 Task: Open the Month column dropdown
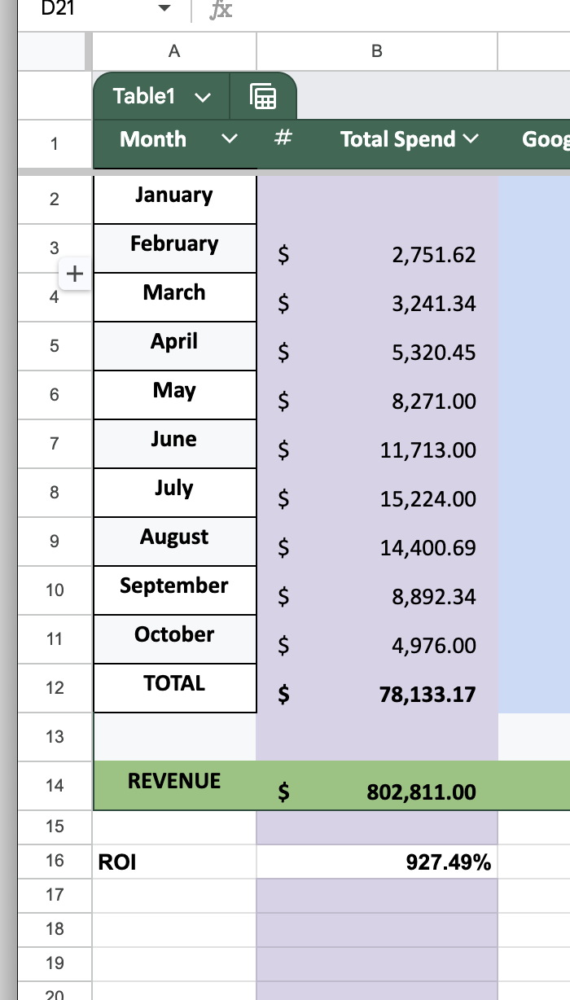coord(230,139)
